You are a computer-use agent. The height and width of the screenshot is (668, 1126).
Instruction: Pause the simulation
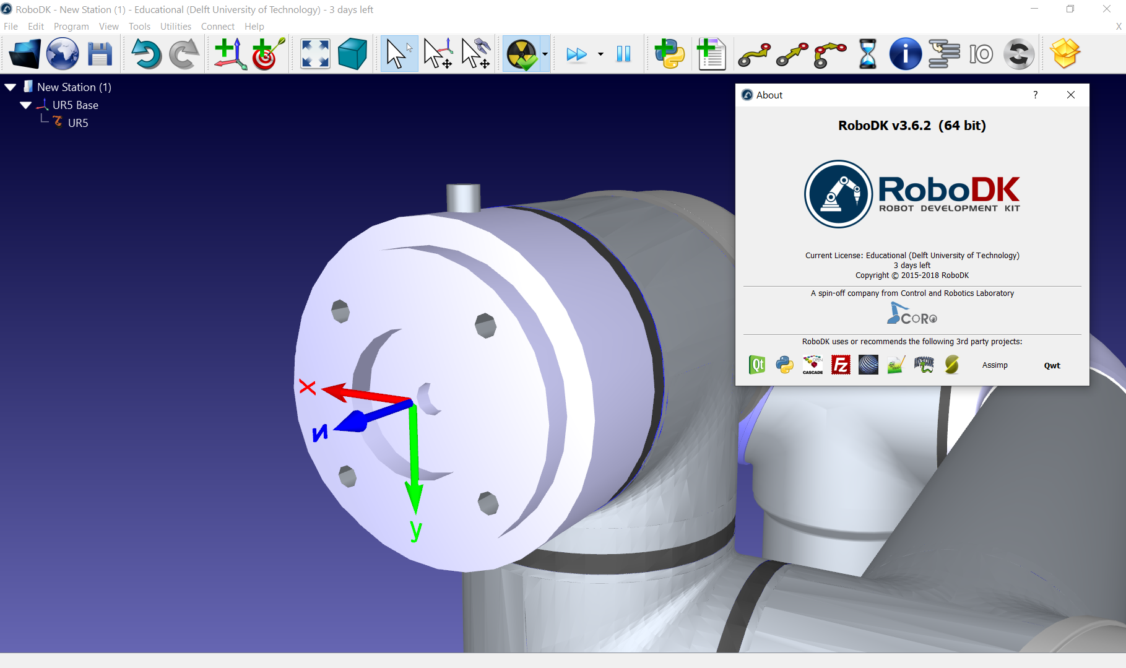623,54
